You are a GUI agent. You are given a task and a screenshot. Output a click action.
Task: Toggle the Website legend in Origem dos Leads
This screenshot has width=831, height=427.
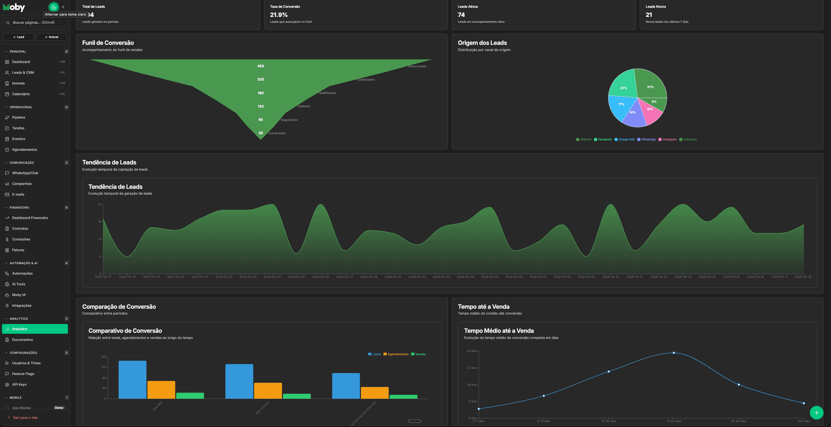tap(584, 139)
